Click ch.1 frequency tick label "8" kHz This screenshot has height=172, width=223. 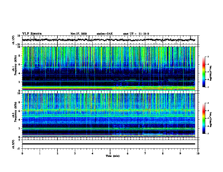coord(19,56)
